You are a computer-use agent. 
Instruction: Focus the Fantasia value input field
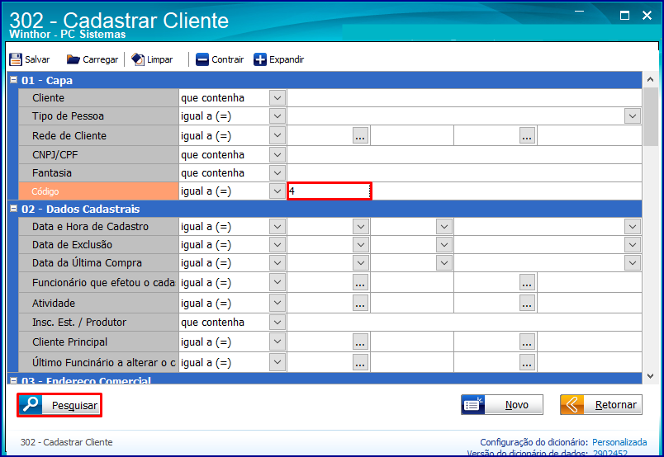(x=464, y=173)
